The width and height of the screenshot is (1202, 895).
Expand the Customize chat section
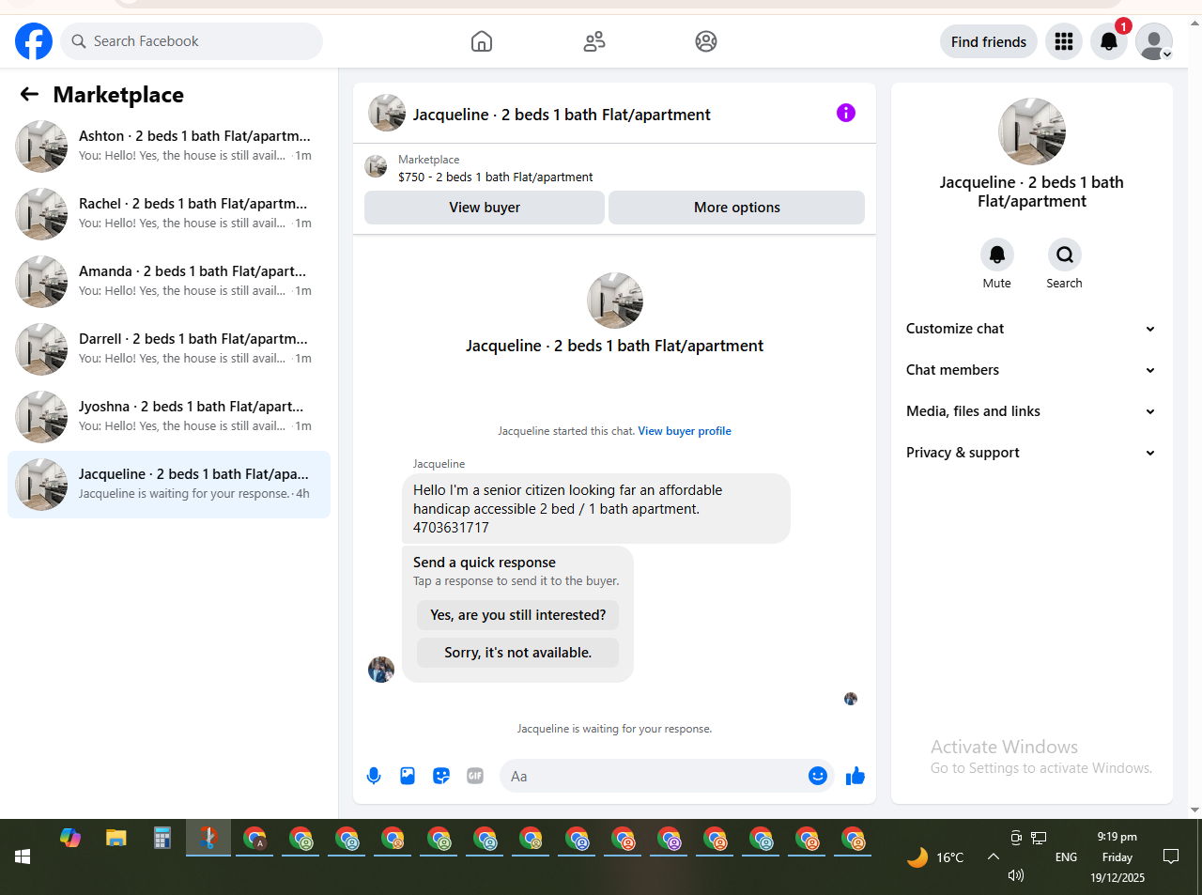click(1031, 329)
